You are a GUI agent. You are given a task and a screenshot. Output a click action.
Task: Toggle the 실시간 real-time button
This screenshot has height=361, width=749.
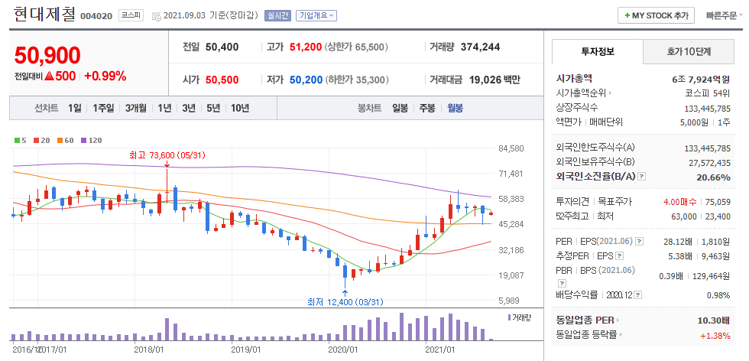277,15
